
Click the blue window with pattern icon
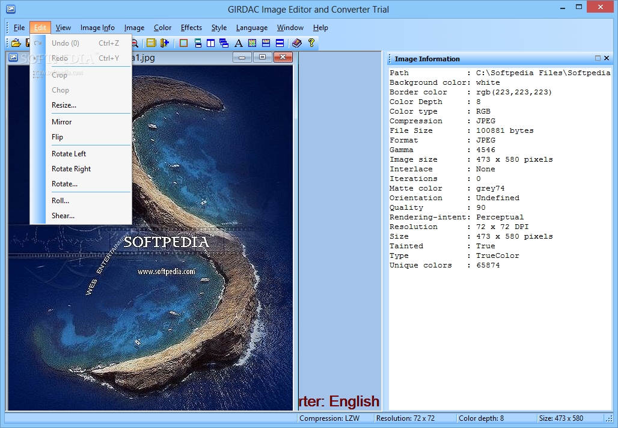point(266,43)
